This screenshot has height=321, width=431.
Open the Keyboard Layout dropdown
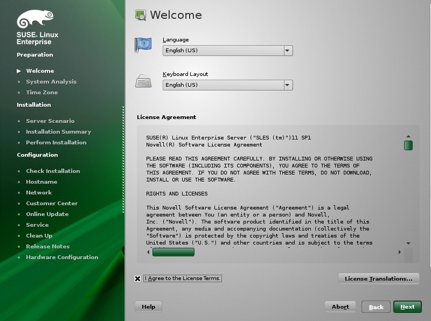227,85
